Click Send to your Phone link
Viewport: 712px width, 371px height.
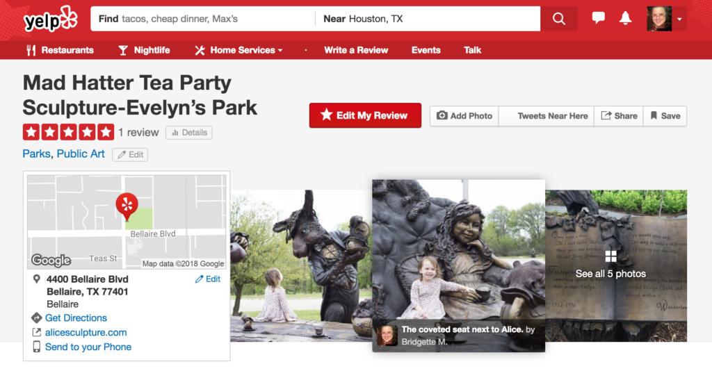point(88,347)
